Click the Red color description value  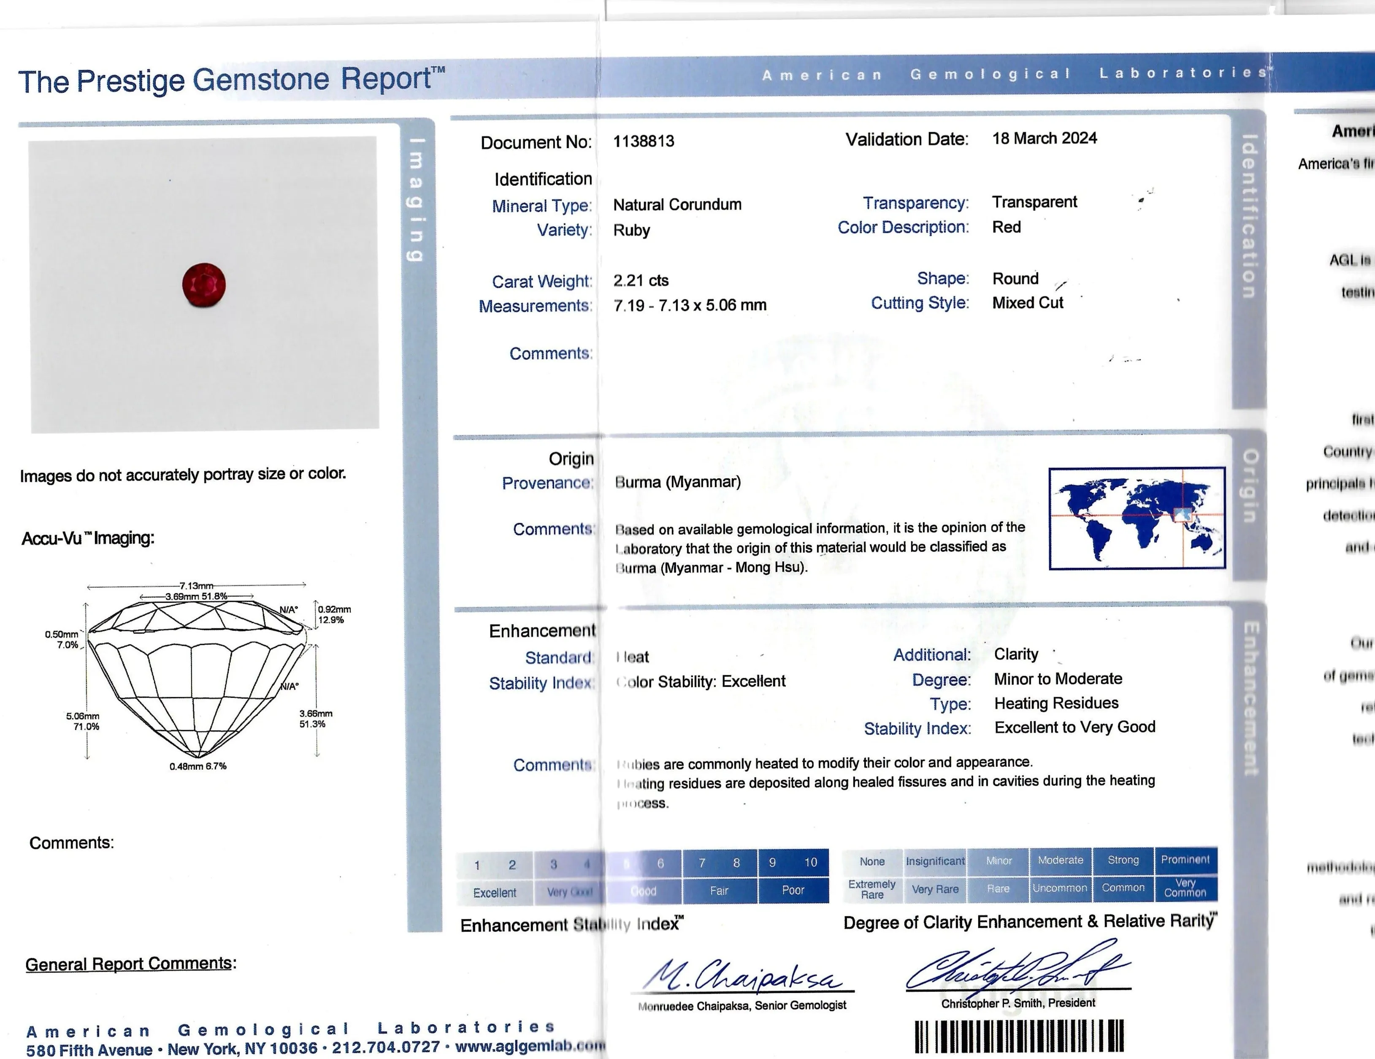[1007, 228]
